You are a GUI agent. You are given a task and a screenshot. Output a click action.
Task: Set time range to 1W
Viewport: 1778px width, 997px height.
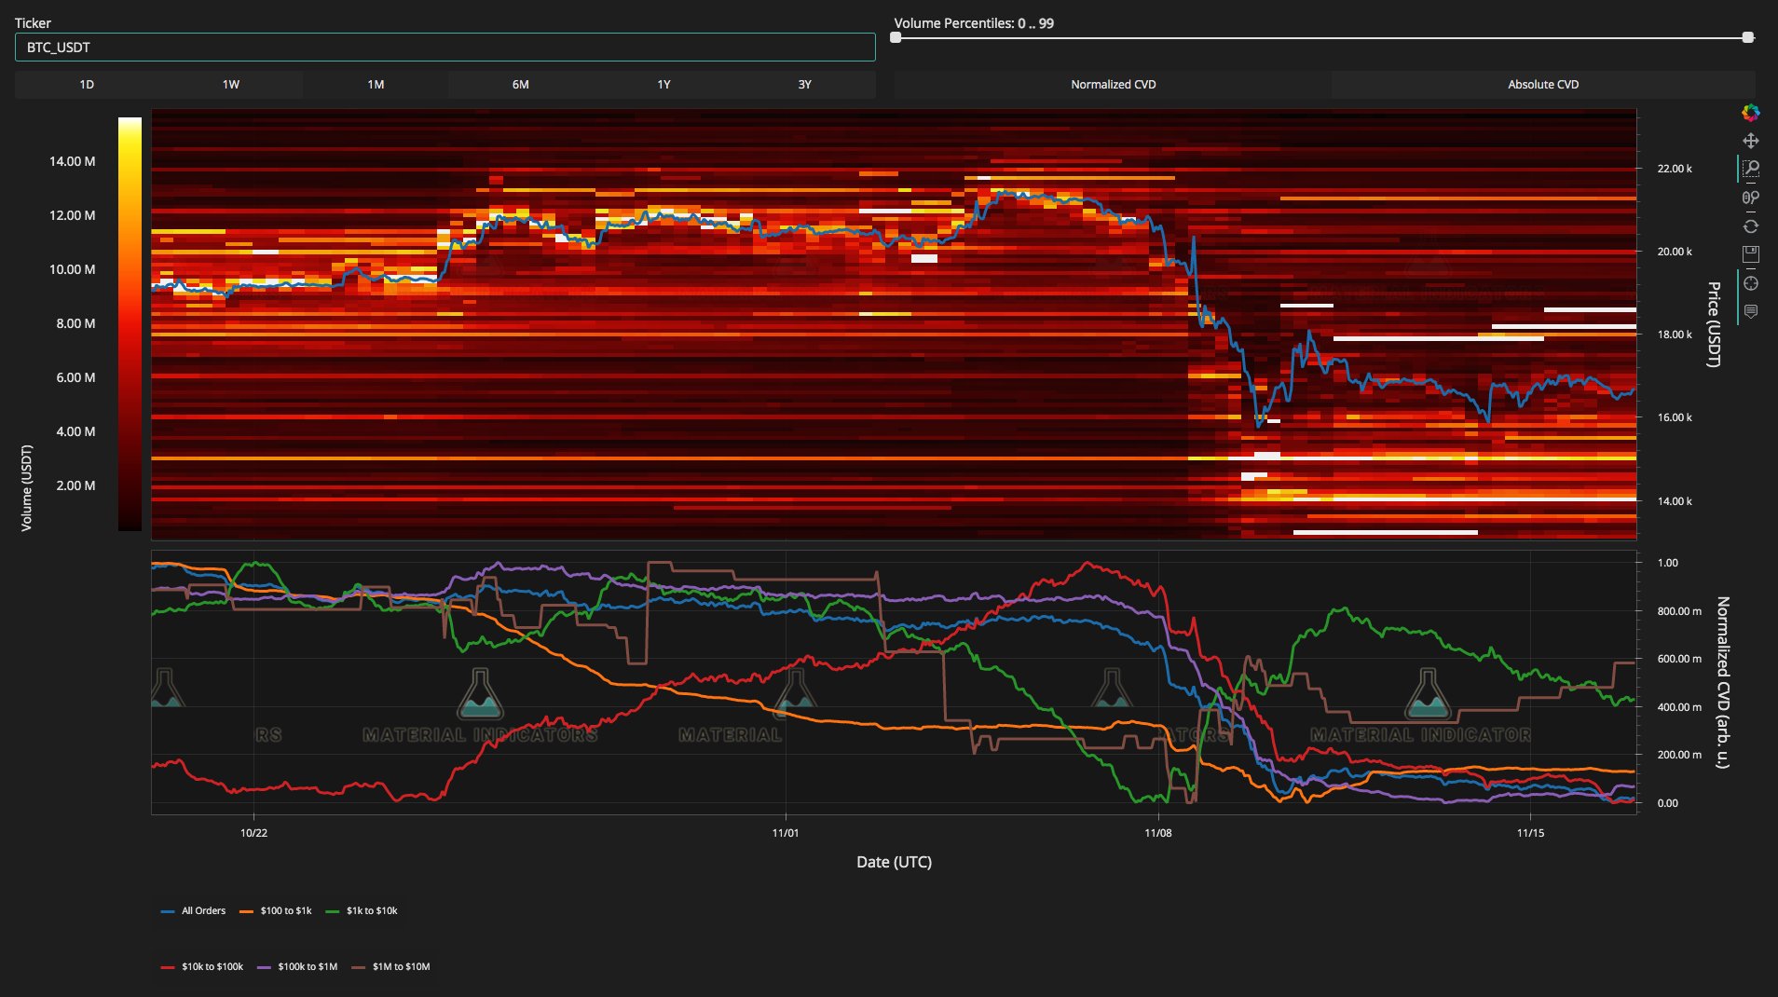click(x=231, y=85)
